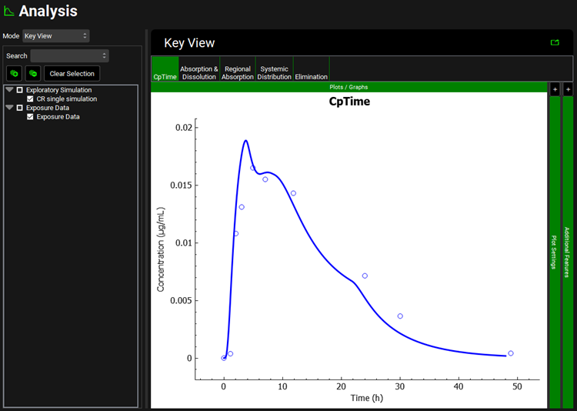
Task: Expand Additional Features with its plus icon
Action: [568, 90]
